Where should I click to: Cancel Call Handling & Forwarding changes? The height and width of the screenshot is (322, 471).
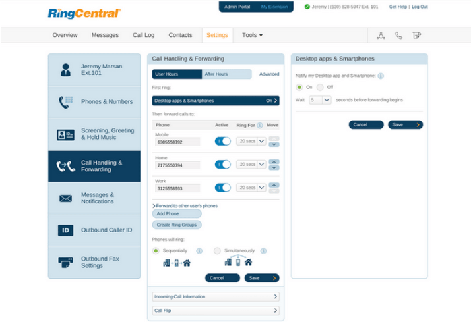point(222,279)
